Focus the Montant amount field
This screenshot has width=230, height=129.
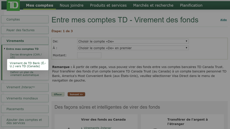(89, 55)
